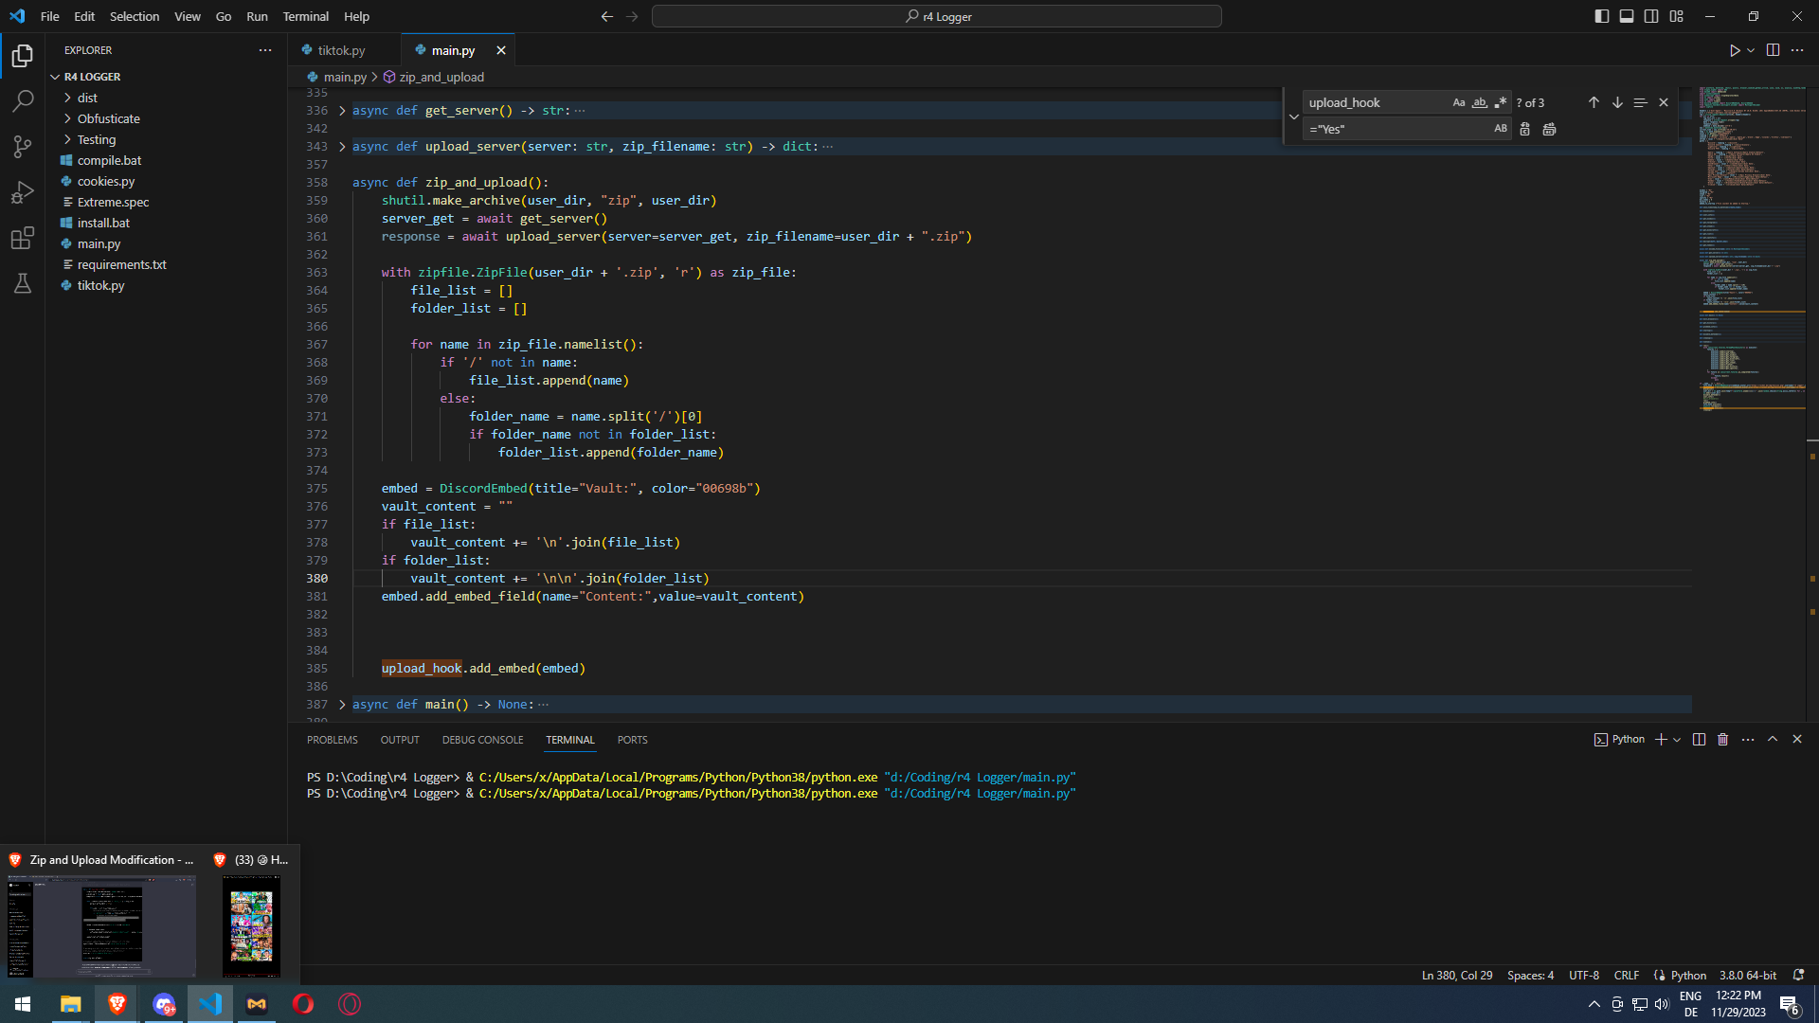The image size is (1819, 1023).
Task: Open the Source Control view
Action: (23, 146)
